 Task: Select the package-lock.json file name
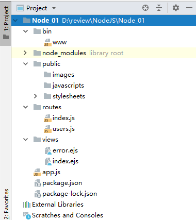pos(70,194)
